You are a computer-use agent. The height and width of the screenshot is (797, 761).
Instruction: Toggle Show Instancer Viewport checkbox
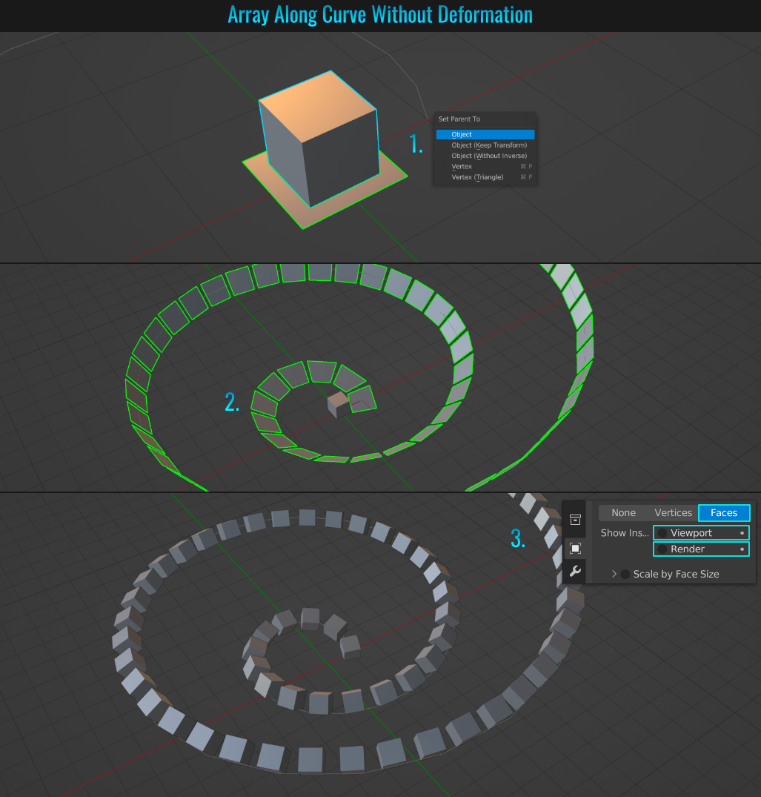click(662, 532)
